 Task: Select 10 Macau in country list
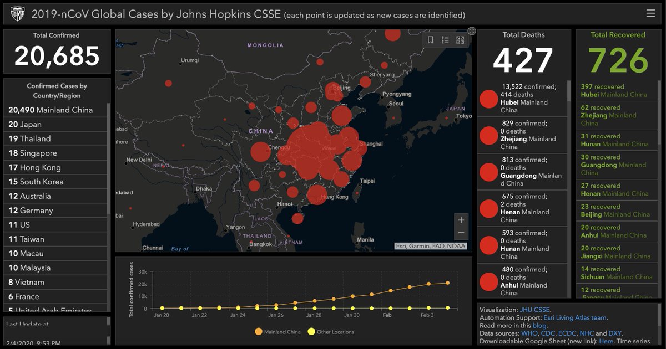tap(55, 254)
